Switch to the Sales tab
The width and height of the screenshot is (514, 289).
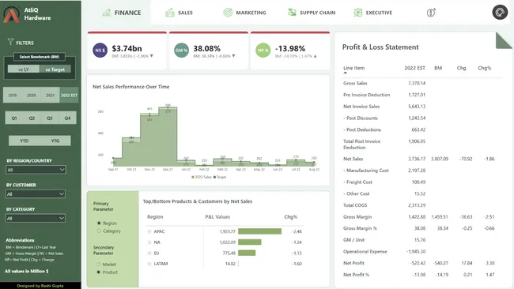pos(179,13)
